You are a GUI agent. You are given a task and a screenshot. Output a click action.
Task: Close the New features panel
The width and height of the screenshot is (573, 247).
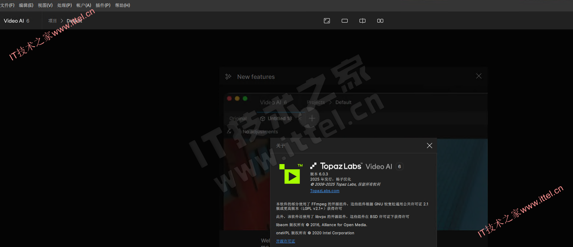[x=479, y=76]
